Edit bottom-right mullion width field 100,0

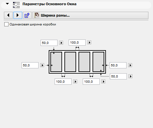click(91, 81)
